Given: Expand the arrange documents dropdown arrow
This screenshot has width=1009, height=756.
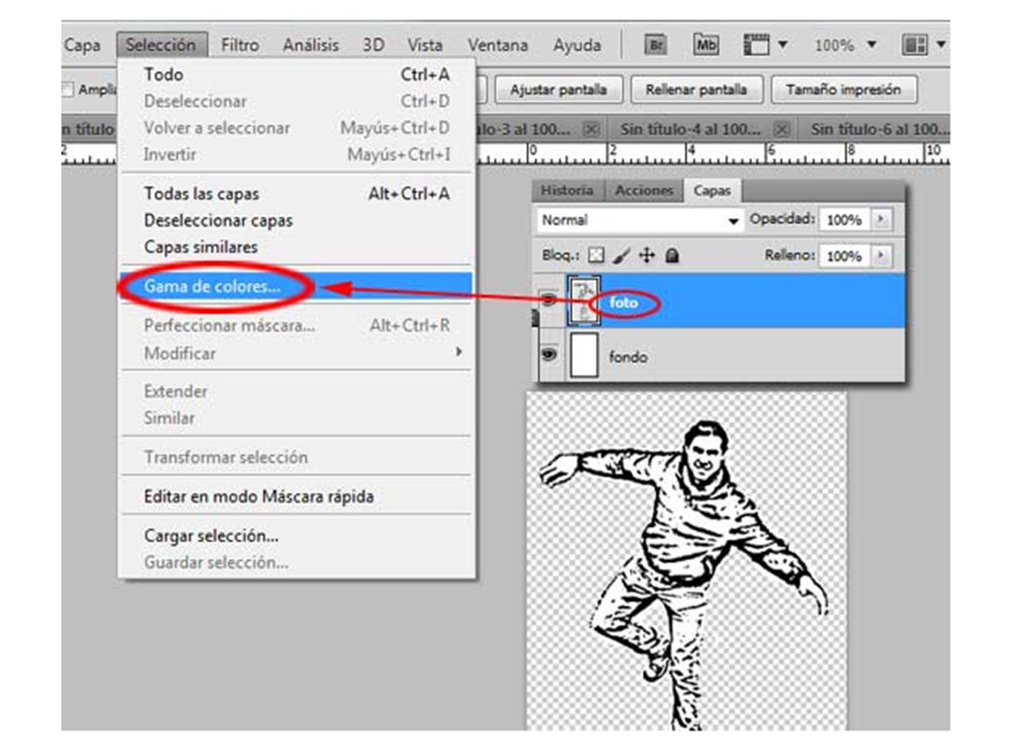Looking at the screenshot, I should pyautogui.click(x=940, y=45).
